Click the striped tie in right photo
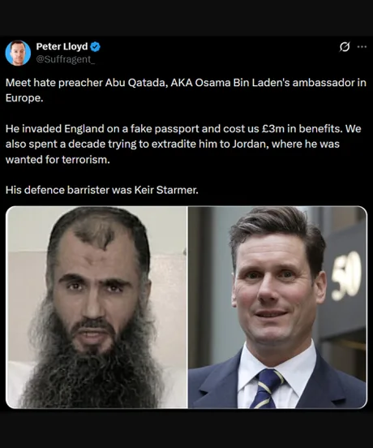Viewport: 373px width, 448px height. click(267, 389)
